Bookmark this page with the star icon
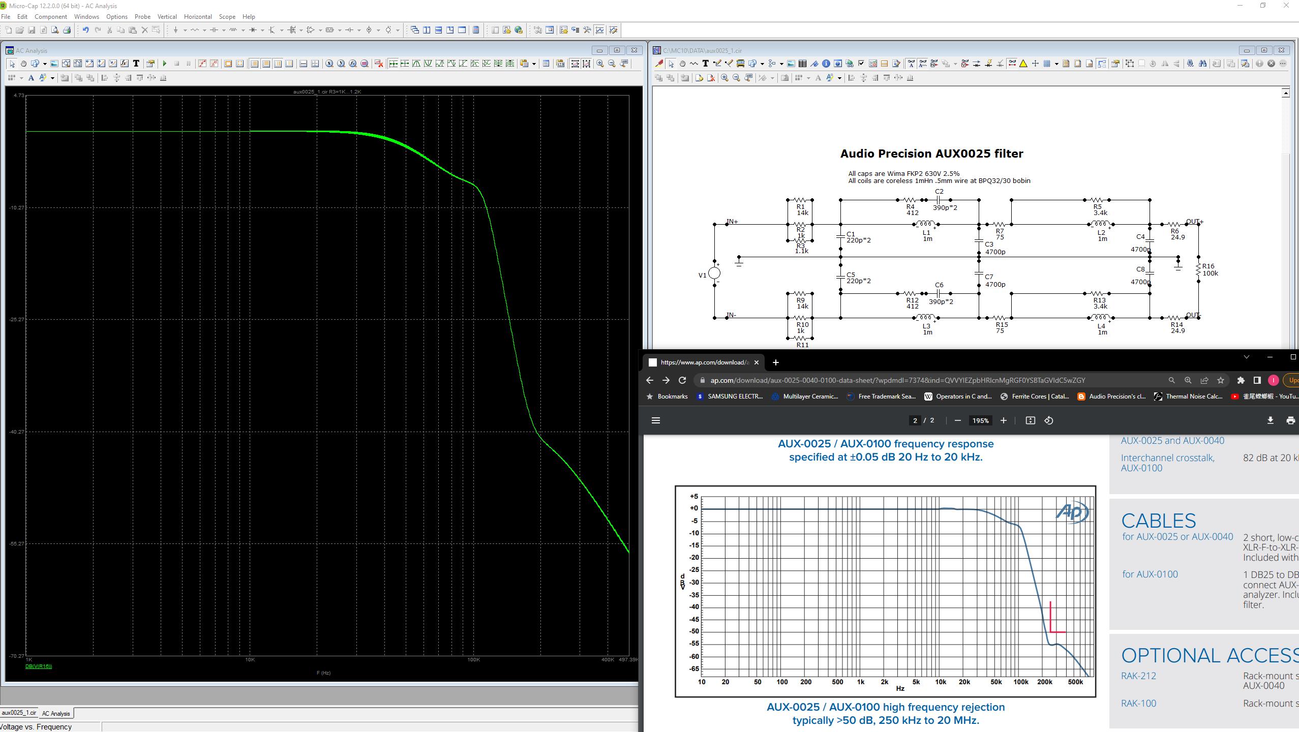The width and height of the screenshot is (1299, 732). click(x=1221, y=380)
